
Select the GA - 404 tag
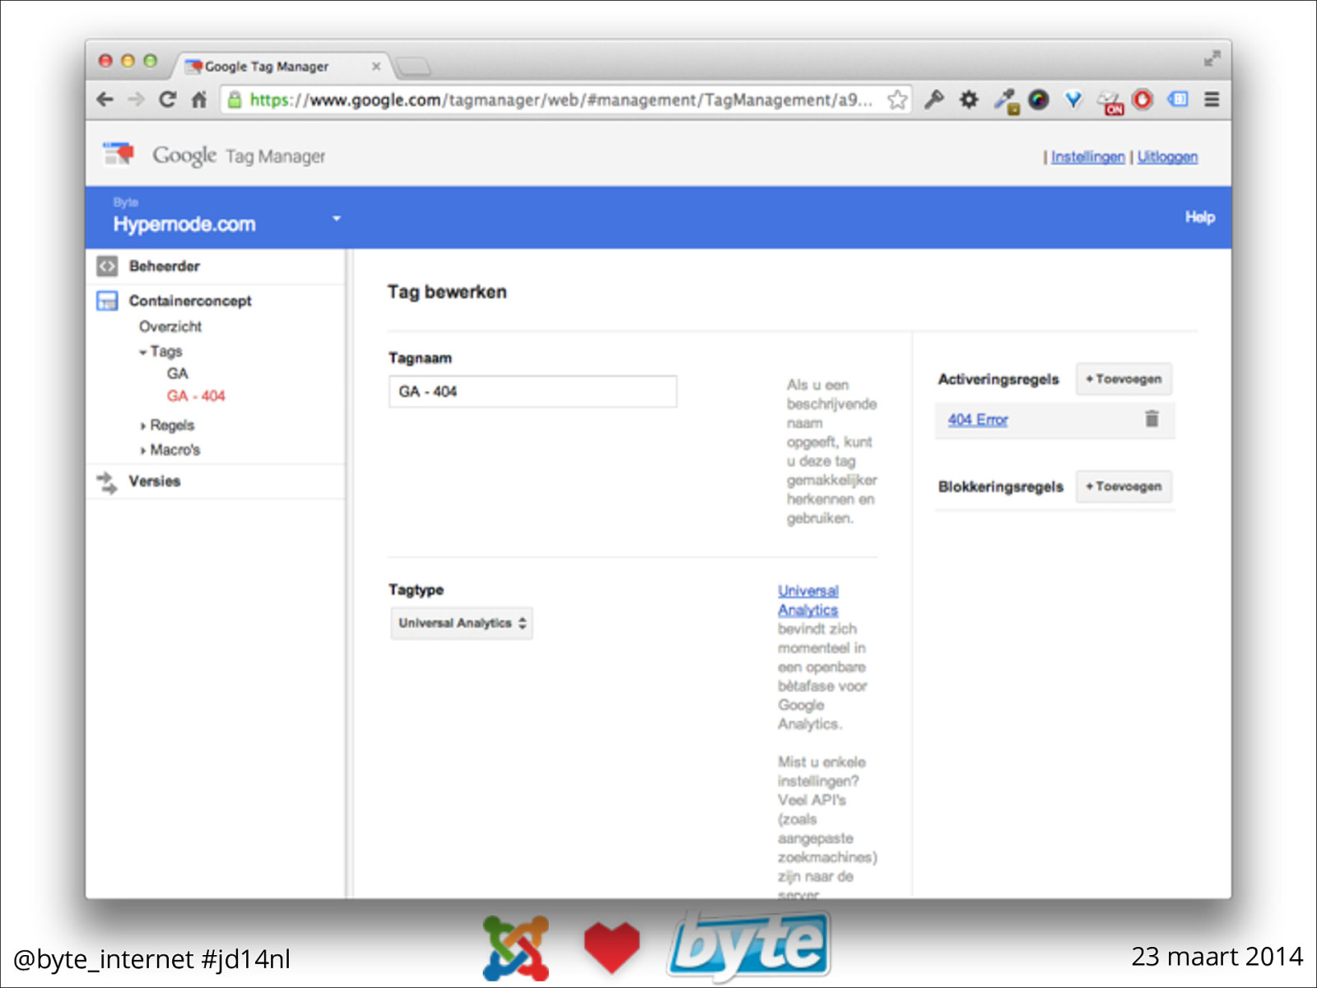196,396
